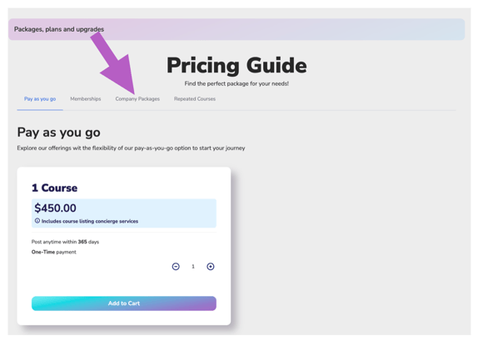The image size is (478, 341).
Task: Click the Explore our offerings description text
Action: [131, 148]
